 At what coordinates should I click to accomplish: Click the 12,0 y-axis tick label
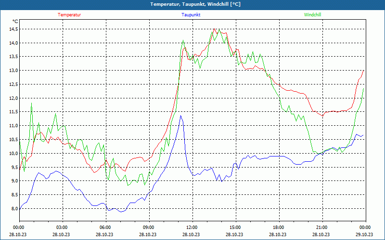point(13,98)
